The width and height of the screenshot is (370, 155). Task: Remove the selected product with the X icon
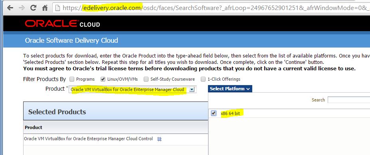coord(159,139)
